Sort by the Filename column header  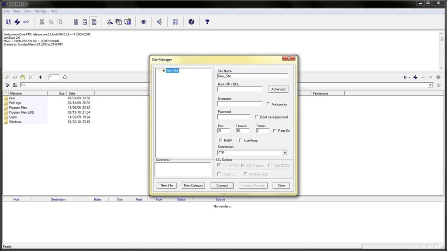pyautogui.click(x=28, y=93)
